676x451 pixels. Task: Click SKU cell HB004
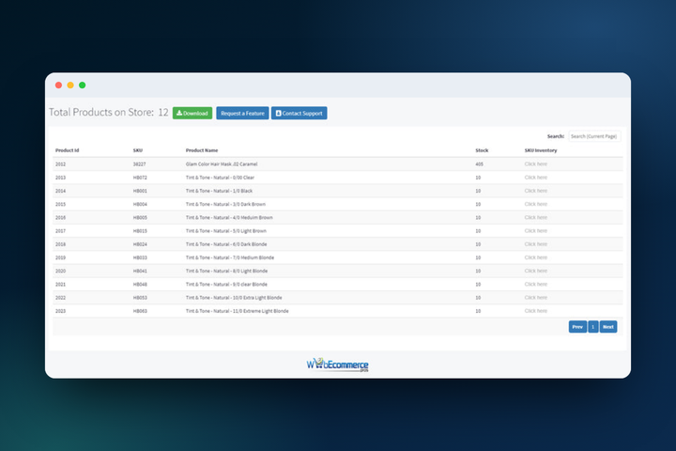click(x=140, y=204)
